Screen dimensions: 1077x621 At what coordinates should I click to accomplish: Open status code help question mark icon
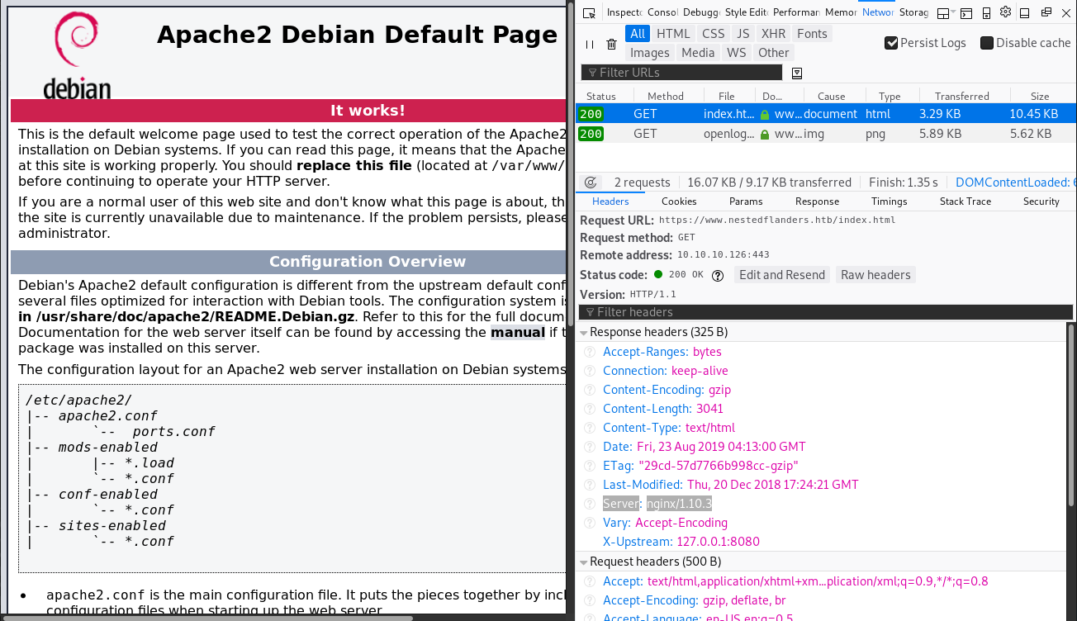click(x=718, y=275)
